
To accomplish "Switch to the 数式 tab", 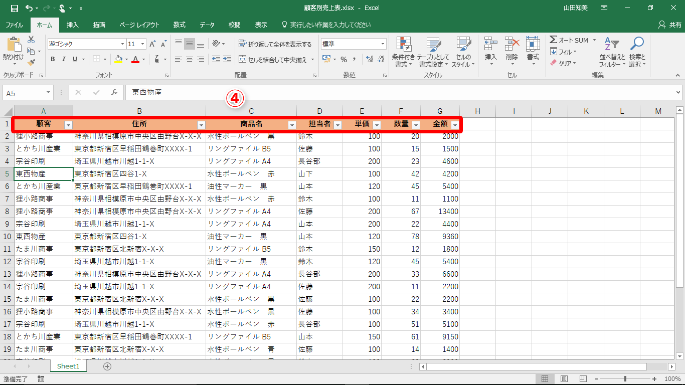I will (180, 25).
